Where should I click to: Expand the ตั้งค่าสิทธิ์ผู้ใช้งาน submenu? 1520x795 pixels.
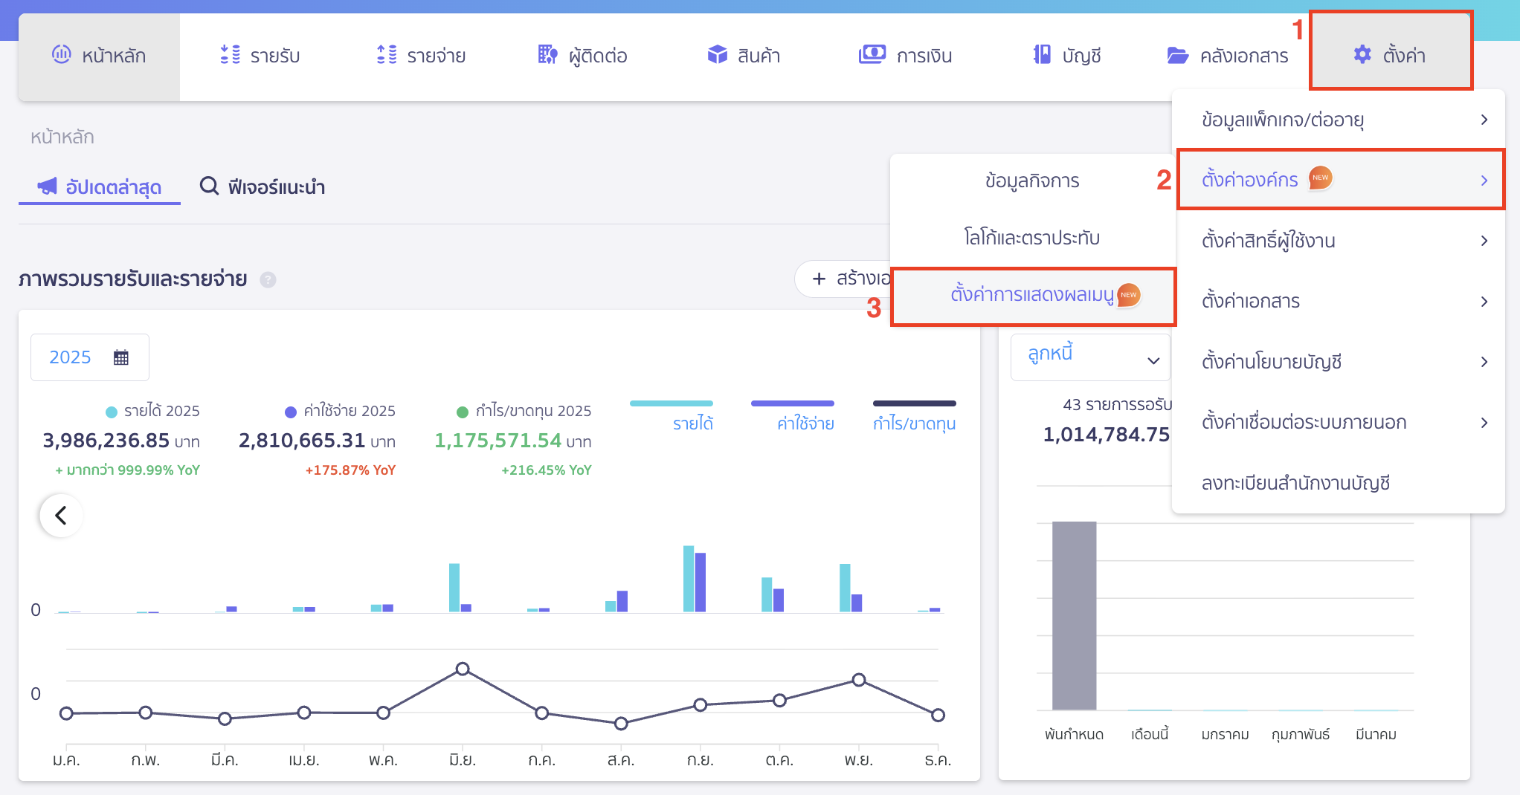[1341, 241]
